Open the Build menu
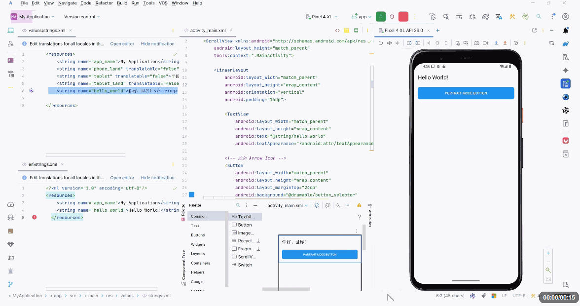580x306 pixels. 122,3
